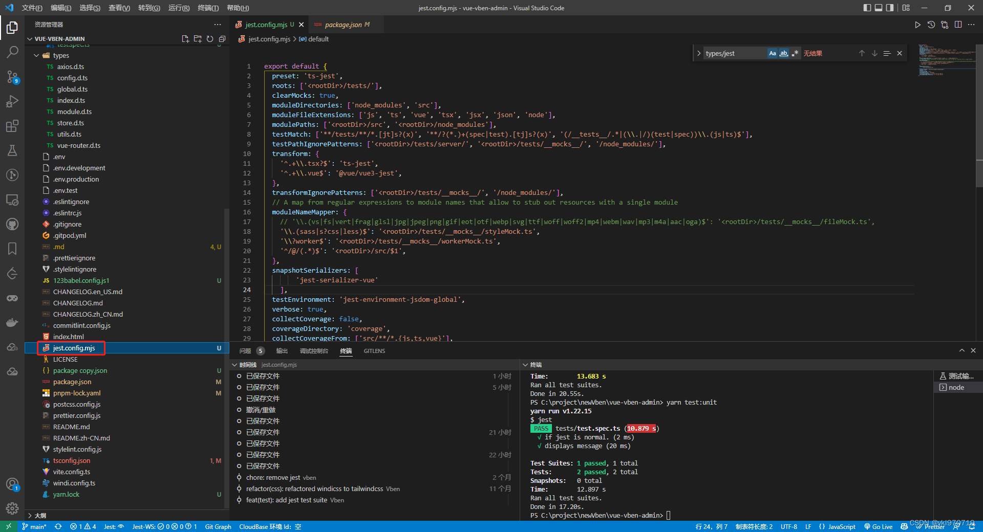The height and width of the screenshot is (532, 983).
Task: Run the active file via play icon
Action: point(917,25)
